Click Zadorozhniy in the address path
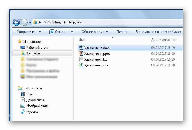 coord(52,22)
